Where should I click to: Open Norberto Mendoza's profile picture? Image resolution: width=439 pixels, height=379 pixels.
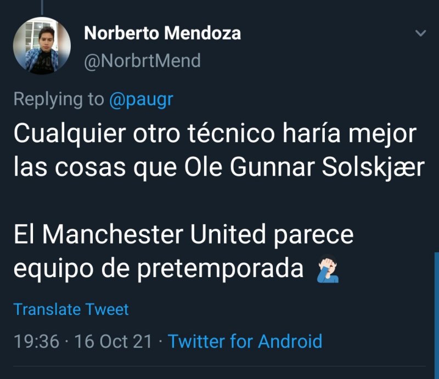(x=42, y=46)
